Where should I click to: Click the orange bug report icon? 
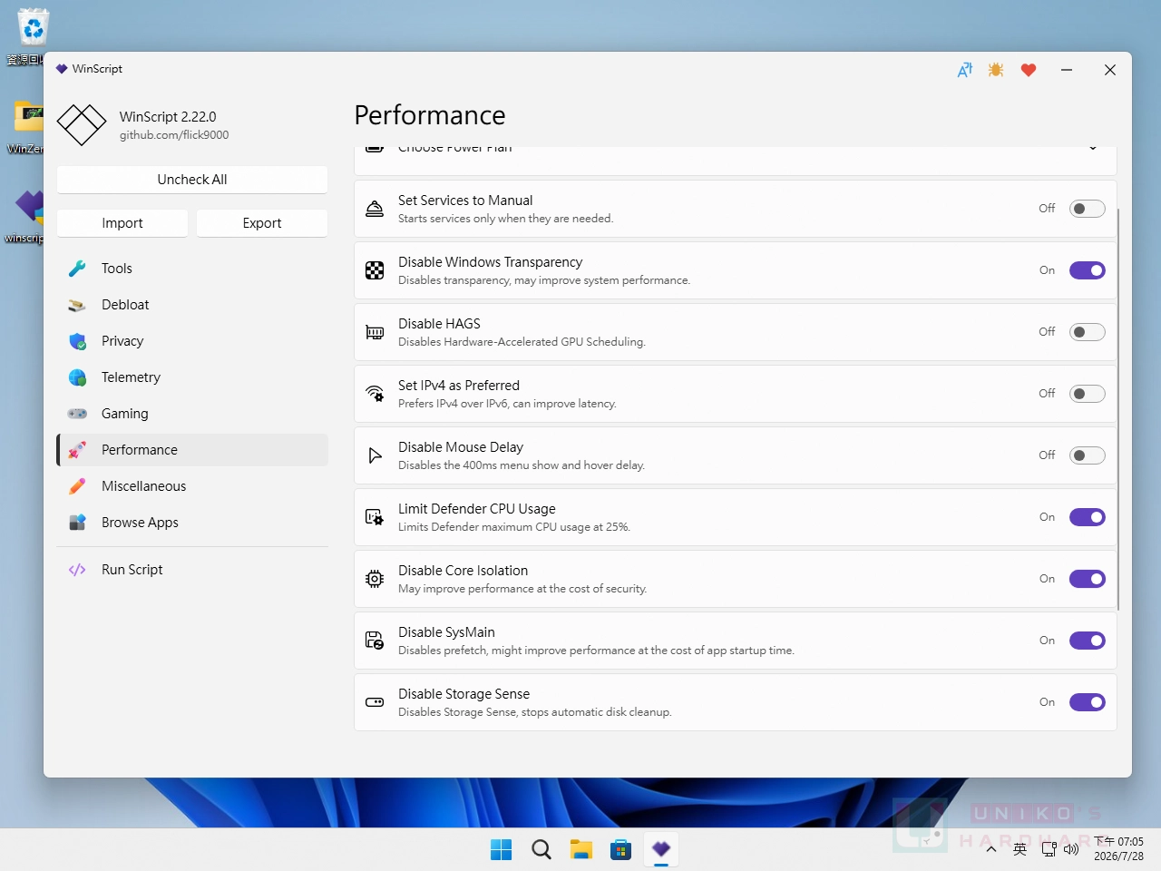[x=996, y=70]
